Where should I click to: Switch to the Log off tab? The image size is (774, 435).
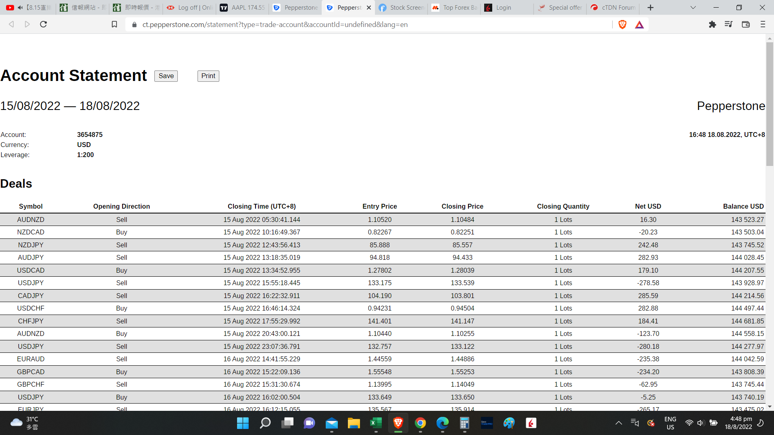click(190, 8)
